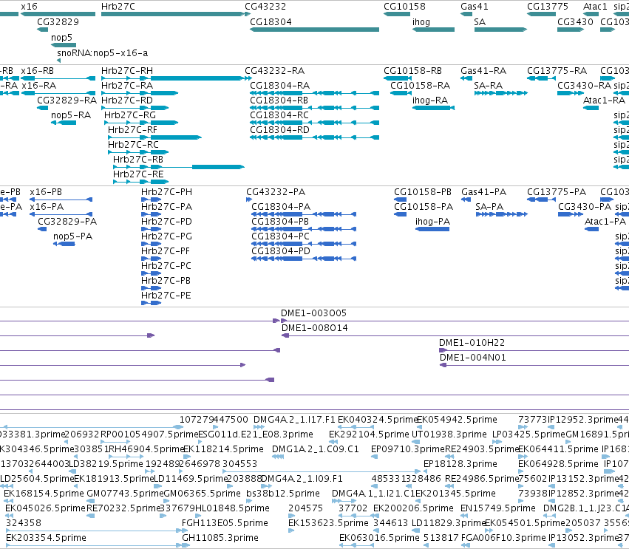
Task: Click the BAC label "DME1-003O05"
Action: (313, 313)
